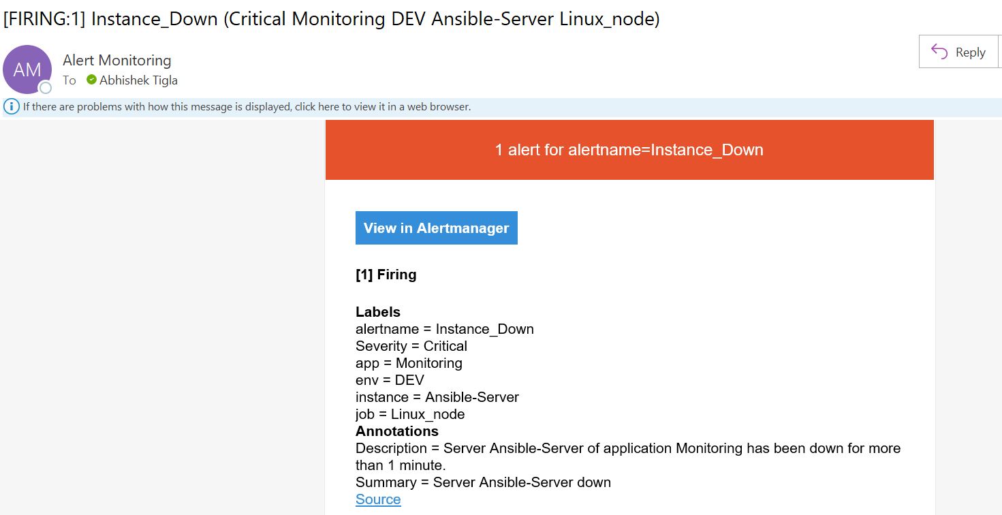The image size is (1002, 515).
Task: Click recipient name Abhishek Tigla
Action: point(138,80)
